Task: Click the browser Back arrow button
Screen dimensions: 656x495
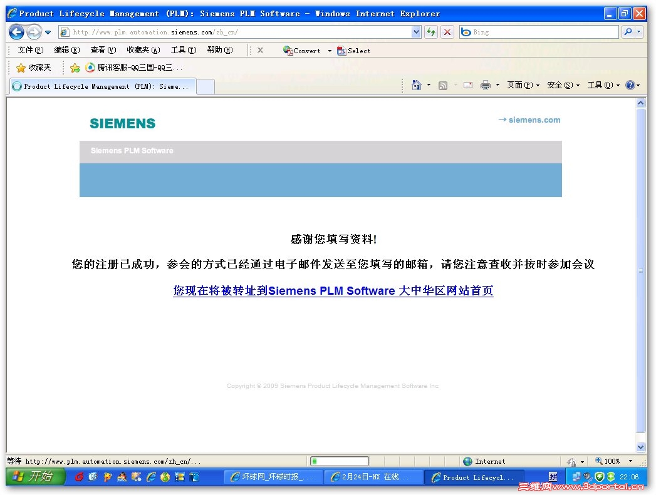Action: [17, 32]
